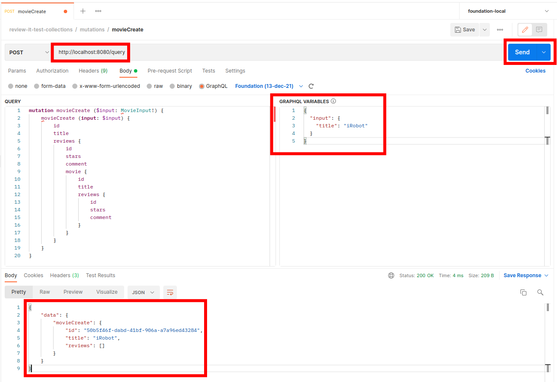Switch to the Pre-request Script tab
The image size is (557, 382).
click(x=170, y=71)
